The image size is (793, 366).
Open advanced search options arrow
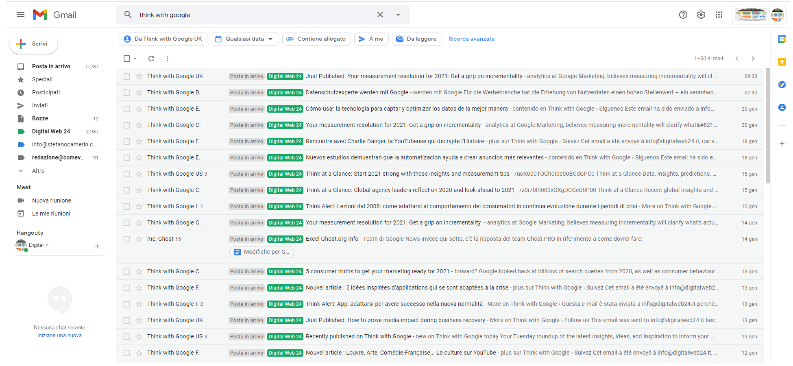tap(398, 15)
